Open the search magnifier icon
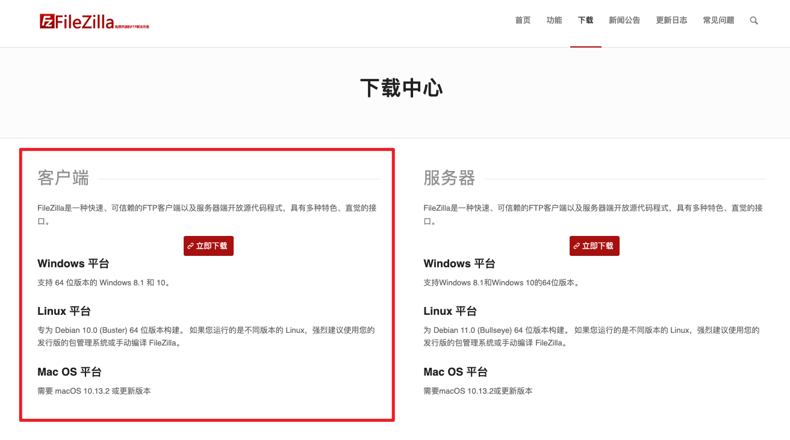This screenshot has width=790, height=440. [753, 20]
